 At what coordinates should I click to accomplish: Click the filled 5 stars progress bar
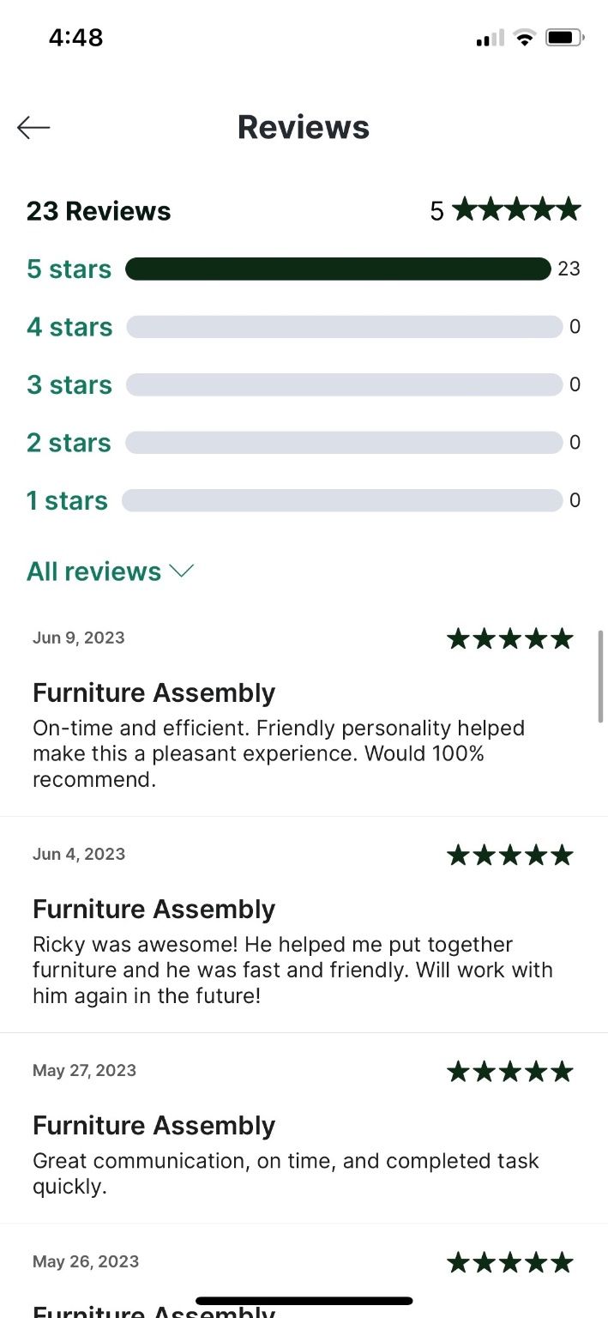click(338, 269)
